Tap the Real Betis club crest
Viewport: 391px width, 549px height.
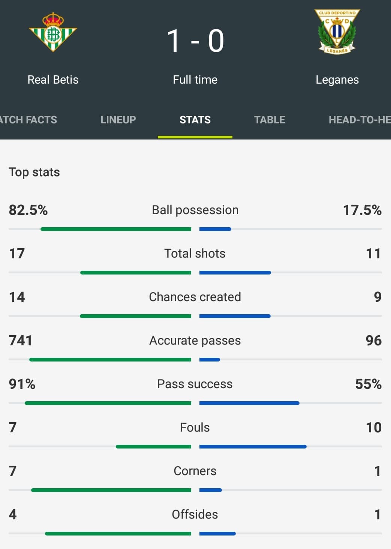pos(53,32)
